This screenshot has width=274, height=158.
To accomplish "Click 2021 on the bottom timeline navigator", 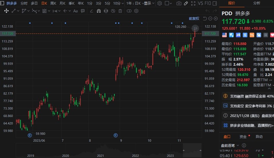I will (100, 155).
